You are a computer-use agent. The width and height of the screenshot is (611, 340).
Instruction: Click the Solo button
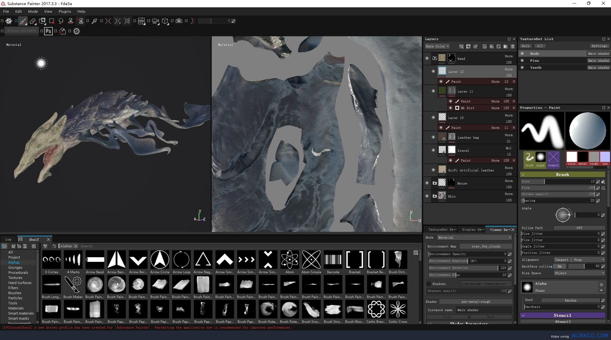(526, 46)
